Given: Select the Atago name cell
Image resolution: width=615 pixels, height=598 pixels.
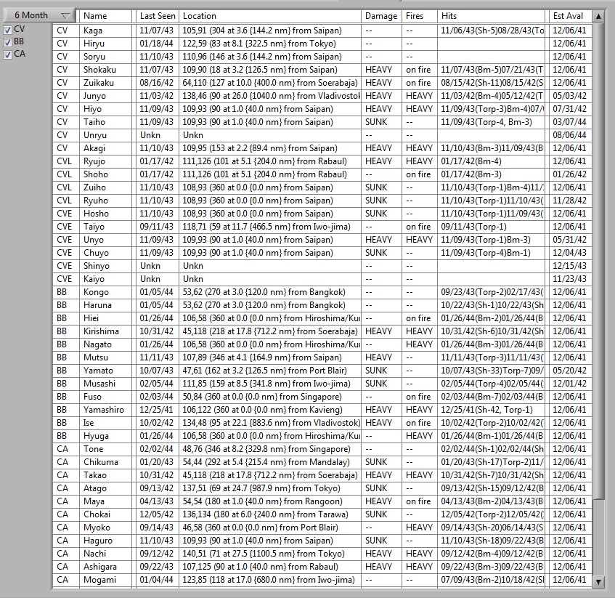Looking at the screenshot, I should tap(106, 488).
